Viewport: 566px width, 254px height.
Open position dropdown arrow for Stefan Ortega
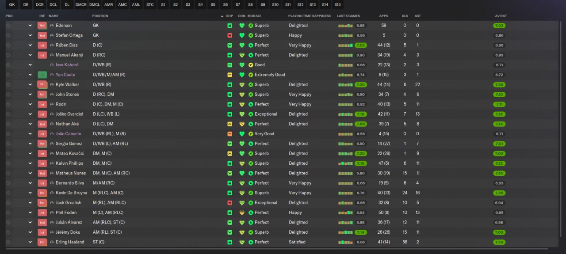[30, 35]
